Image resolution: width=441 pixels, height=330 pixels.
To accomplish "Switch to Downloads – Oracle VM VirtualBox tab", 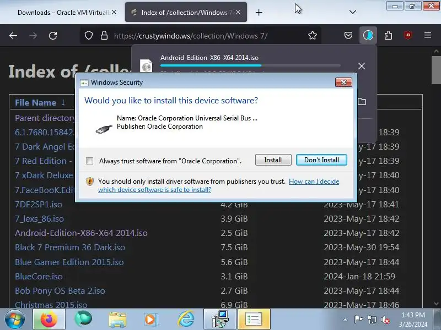I will 63,12.
